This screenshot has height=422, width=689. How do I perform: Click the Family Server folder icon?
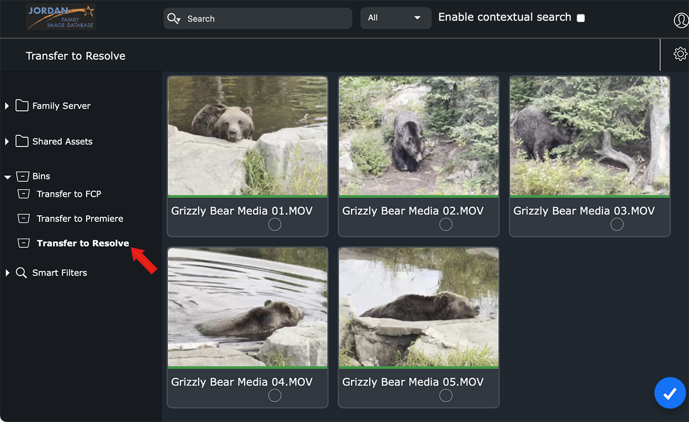pos(22,105)
